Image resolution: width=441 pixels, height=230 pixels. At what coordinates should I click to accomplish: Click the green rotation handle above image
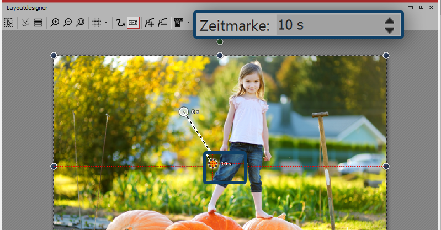220,42
